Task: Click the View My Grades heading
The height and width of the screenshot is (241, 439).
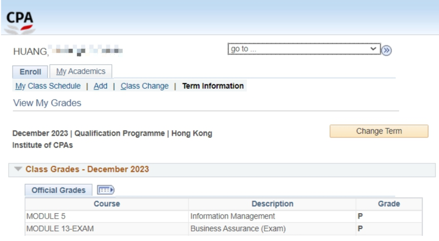Action: [x=47, y=103]
